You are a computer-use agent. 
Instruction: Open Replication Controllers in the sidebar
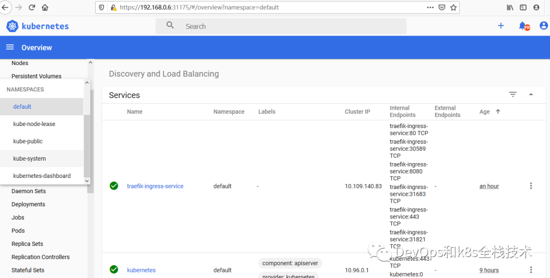click(41, 257)
